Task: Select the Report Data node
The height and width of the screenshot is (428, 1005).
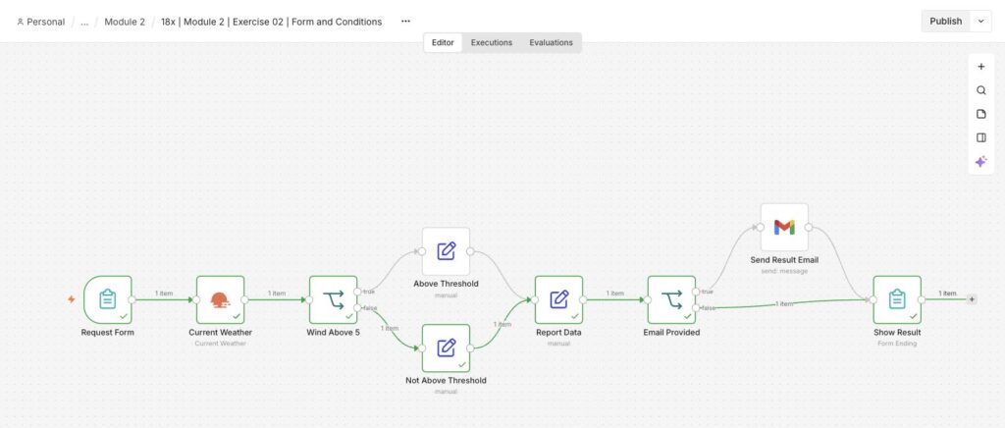Action: tap(558, 299)
